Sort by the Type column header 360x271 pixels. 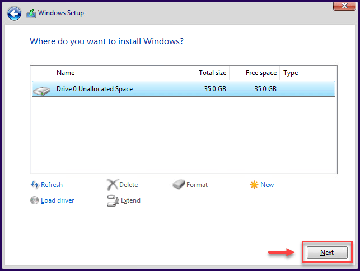pyautogui.click(x=308, y=73)
